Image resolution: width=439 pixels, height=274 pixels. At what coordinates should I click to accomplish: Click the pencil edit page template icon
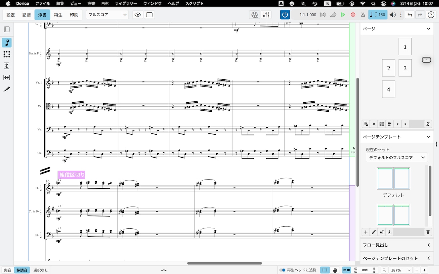[374, 232]
